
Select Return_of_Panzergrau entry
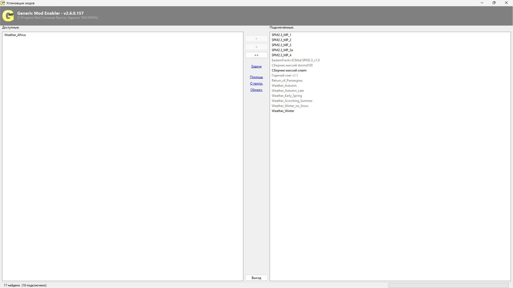[287, 80]
